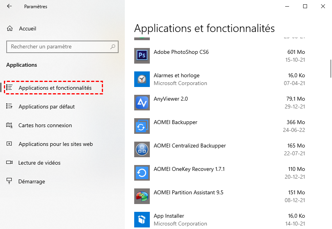Click the AOMEI Backupper icon
The height and width of the screenshot is (229, 332).
(142, 126)
